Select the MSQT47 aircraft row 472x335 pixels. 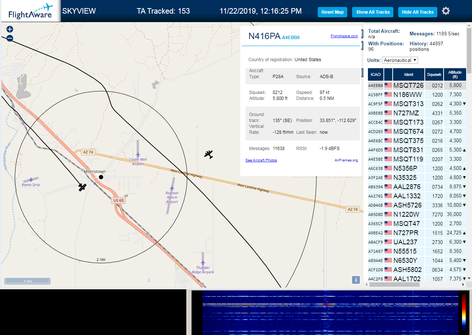[x=417, y=223]
